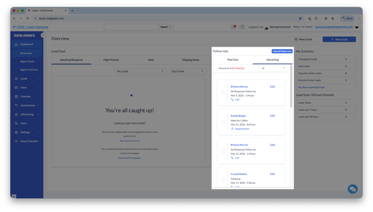This screenshot has height=212, width=373.
Task: Click the Automations branch icon
Action: [x=16, y=105]
